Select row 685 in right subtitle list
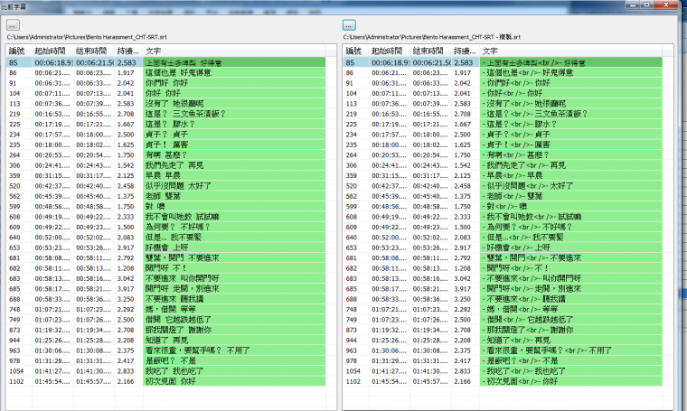The height and width of the screenshot is (411, 687). click(503, 289)
